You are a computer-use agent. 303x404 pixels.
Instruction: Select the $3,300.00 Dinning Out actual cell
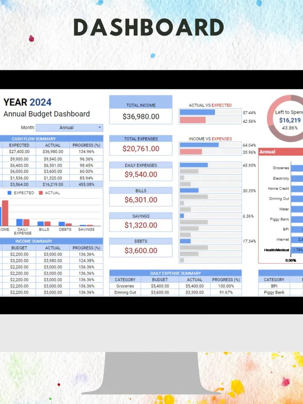tap(194, 292)
